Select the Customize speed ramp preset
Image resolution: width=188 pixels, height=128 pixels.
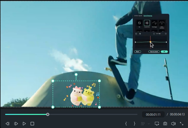[x=147, y=23]
